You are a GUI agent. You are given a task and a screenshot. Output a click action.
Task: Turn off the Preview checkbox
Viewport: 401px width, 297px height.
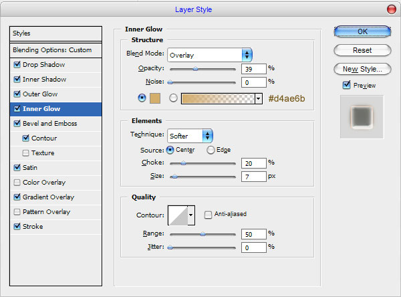pos(346,85)
